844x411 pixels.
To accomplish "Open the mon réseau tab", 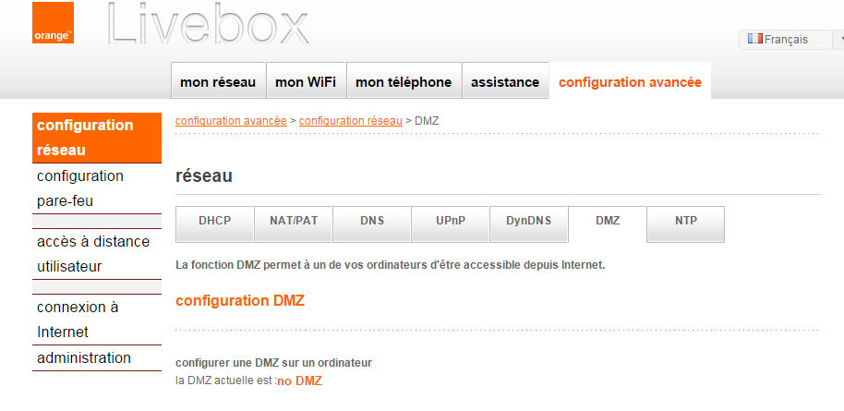I will pyautogui.click(x=218, y=82).
